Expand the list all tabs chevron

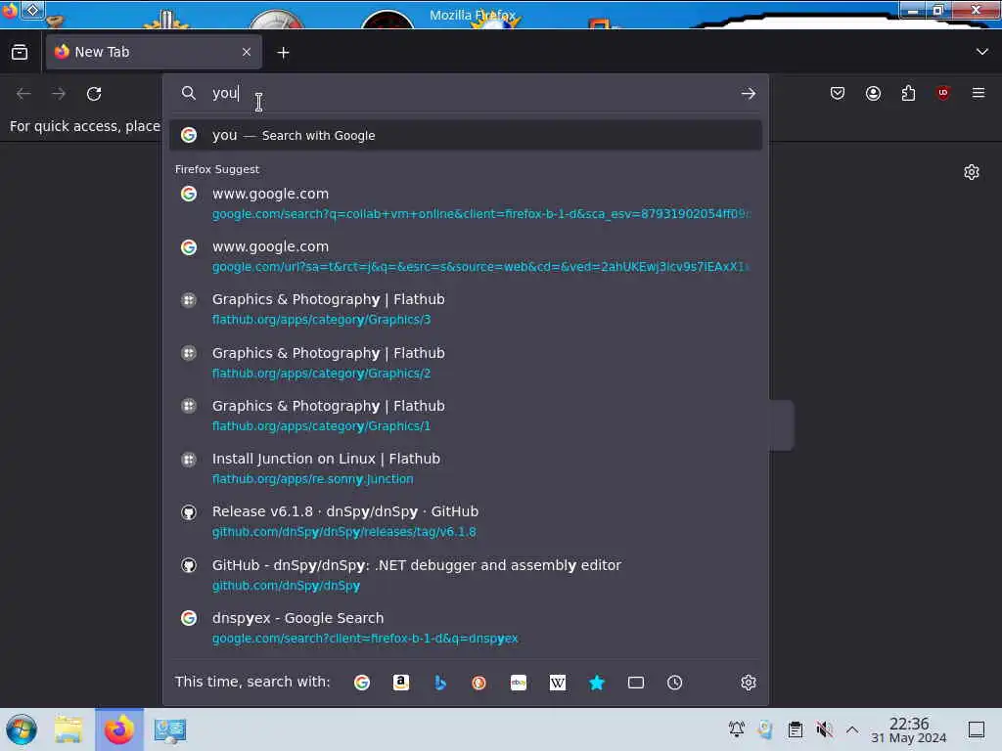(981, 52)
